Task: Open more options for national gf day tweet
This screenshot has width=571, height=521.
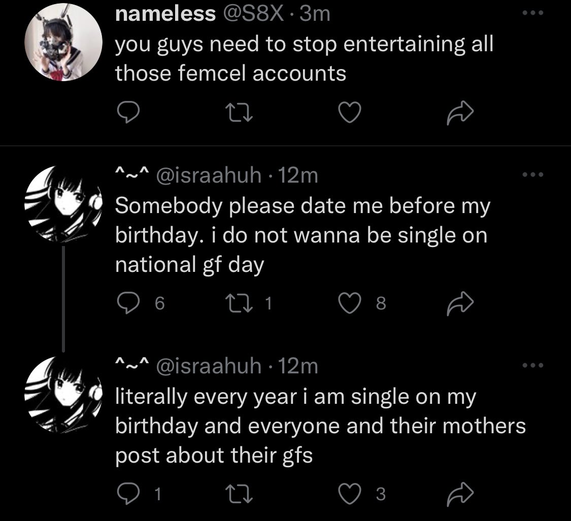Action: 532,175
